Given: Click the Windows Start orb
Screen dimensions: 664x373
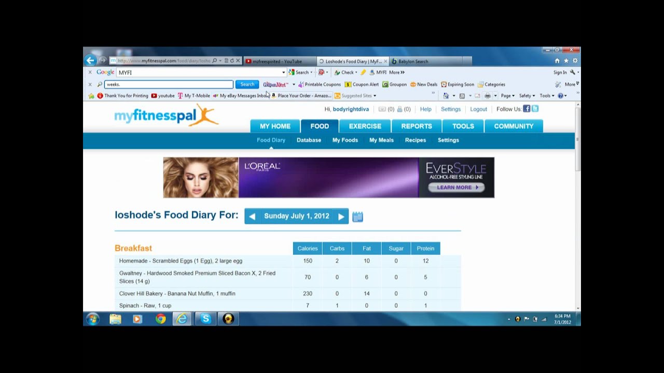Looking at the screenshot, I should click(93, 319).
